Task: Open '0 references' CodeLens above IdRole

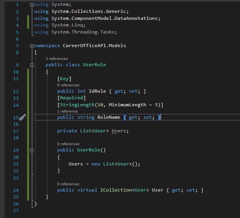Action: (x=68, y=85)
